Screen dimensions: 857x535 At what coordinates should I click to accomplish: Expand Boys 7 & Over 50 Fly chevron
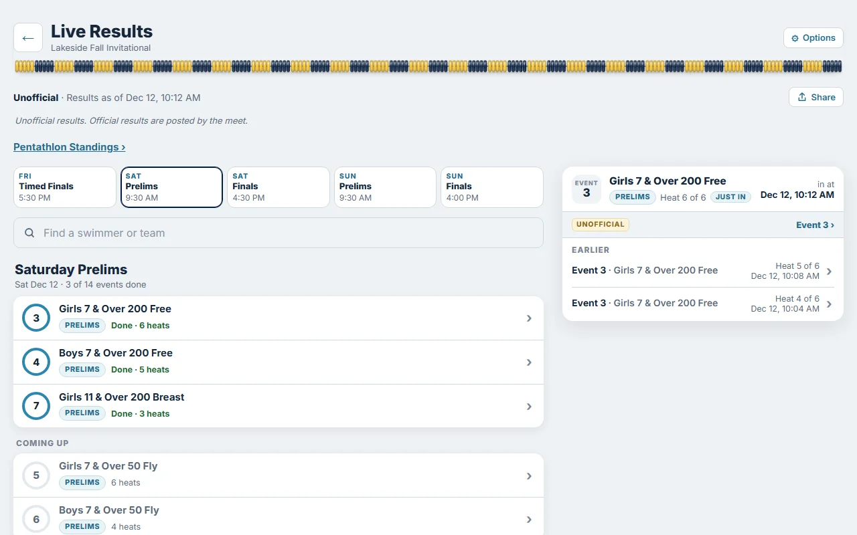click(x=529, y=520)
